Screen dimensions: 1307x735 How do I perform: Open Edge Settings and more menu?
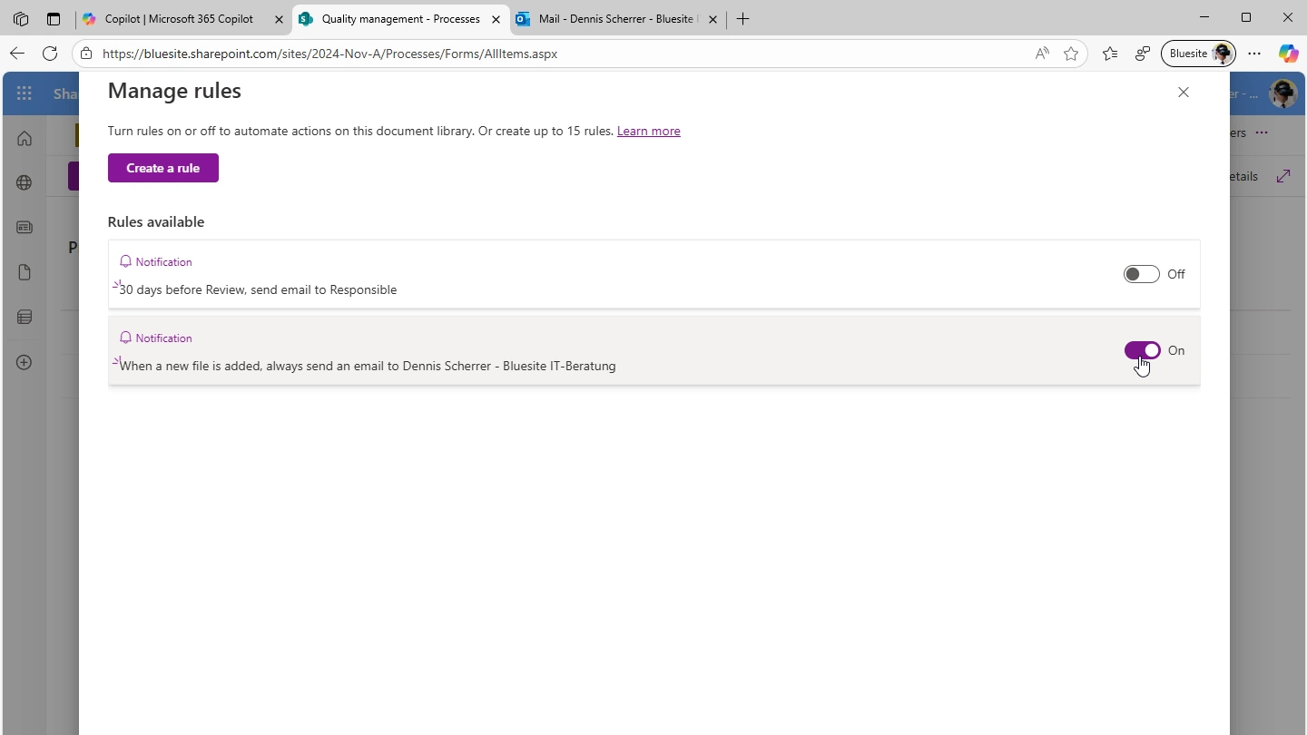[1254, 54]
